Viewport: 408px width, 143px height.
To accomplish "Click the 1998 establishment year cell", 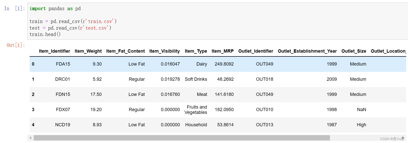I will pyautogui.click(x=332, y=110).
